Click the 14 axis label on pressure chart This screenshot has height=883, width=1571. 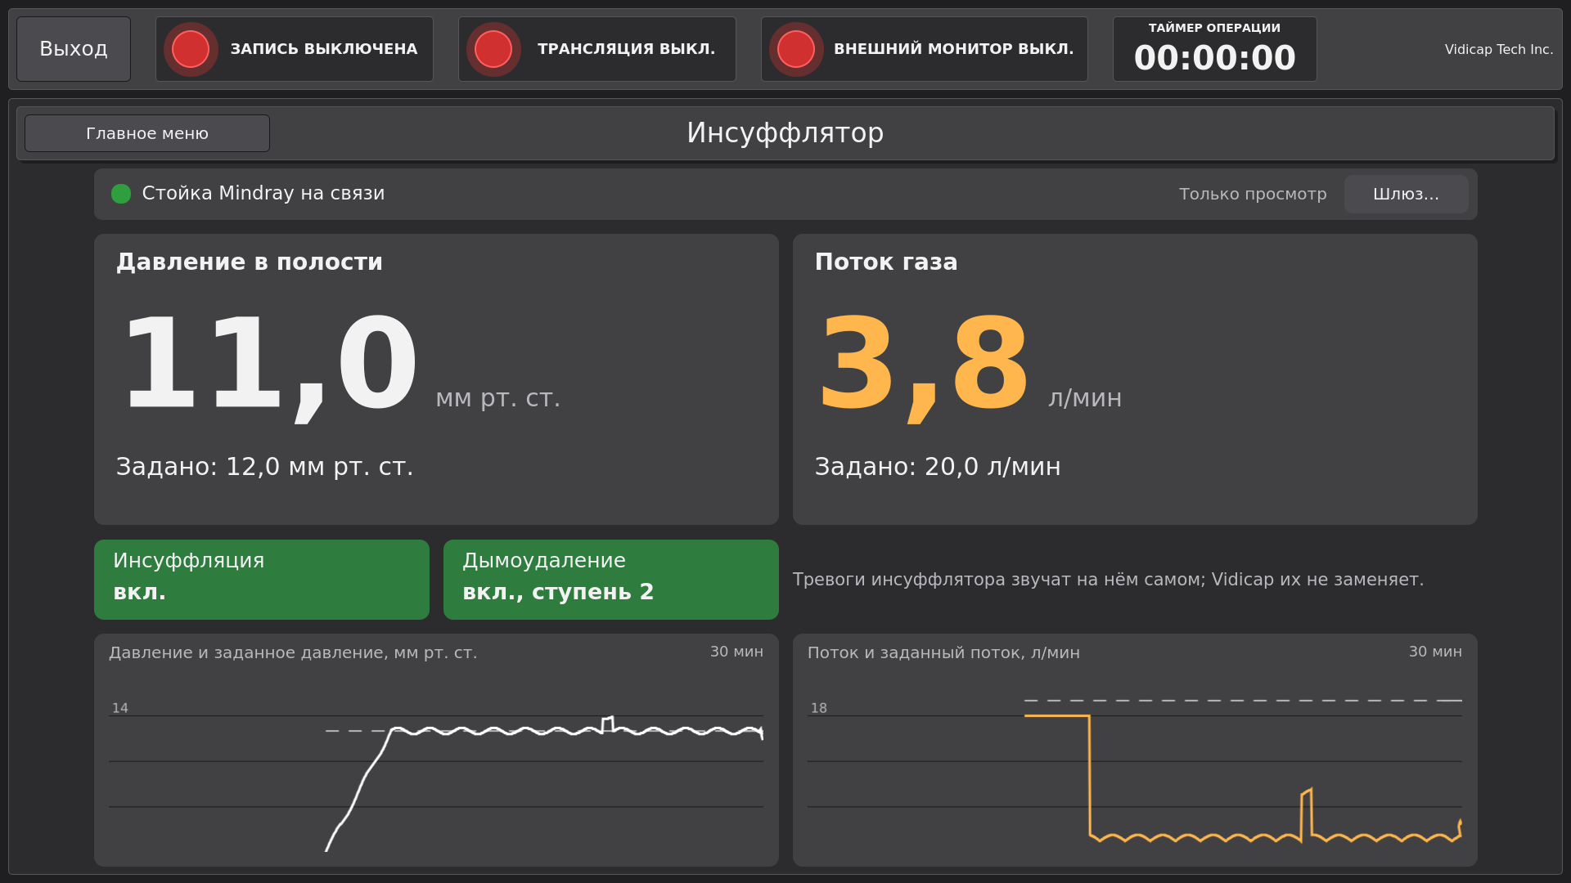click(x=120, y=708)
